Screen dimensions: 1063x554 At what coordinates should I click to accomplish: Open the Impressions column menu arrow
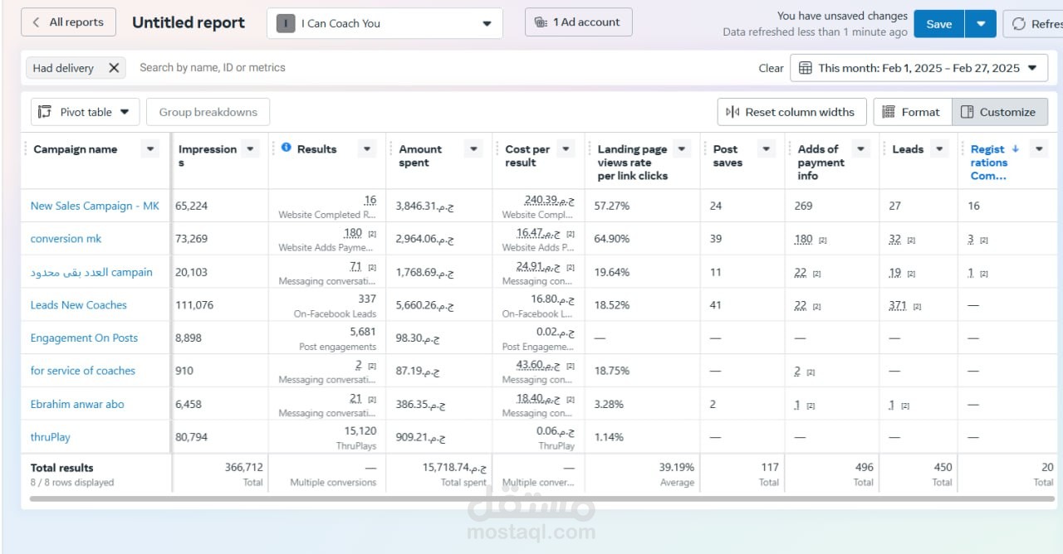[x=251, y=149]
